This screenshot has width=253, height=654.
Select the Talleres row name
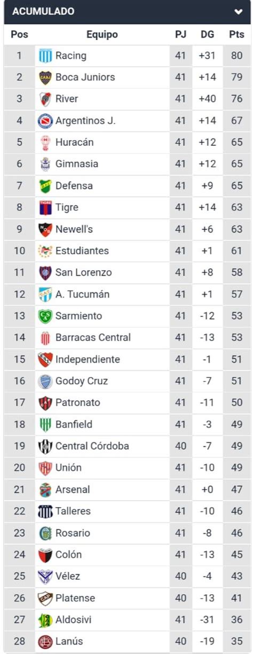point(73,511)
